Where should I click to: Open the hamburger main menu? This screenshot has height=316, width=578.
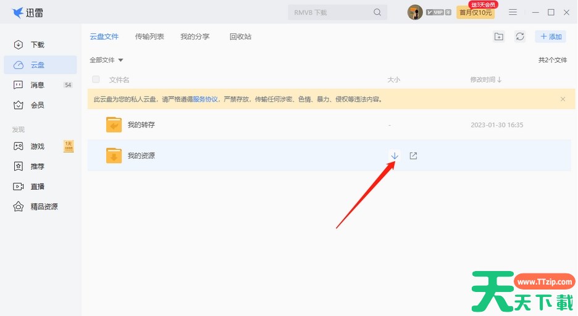(x=513, y=12)
